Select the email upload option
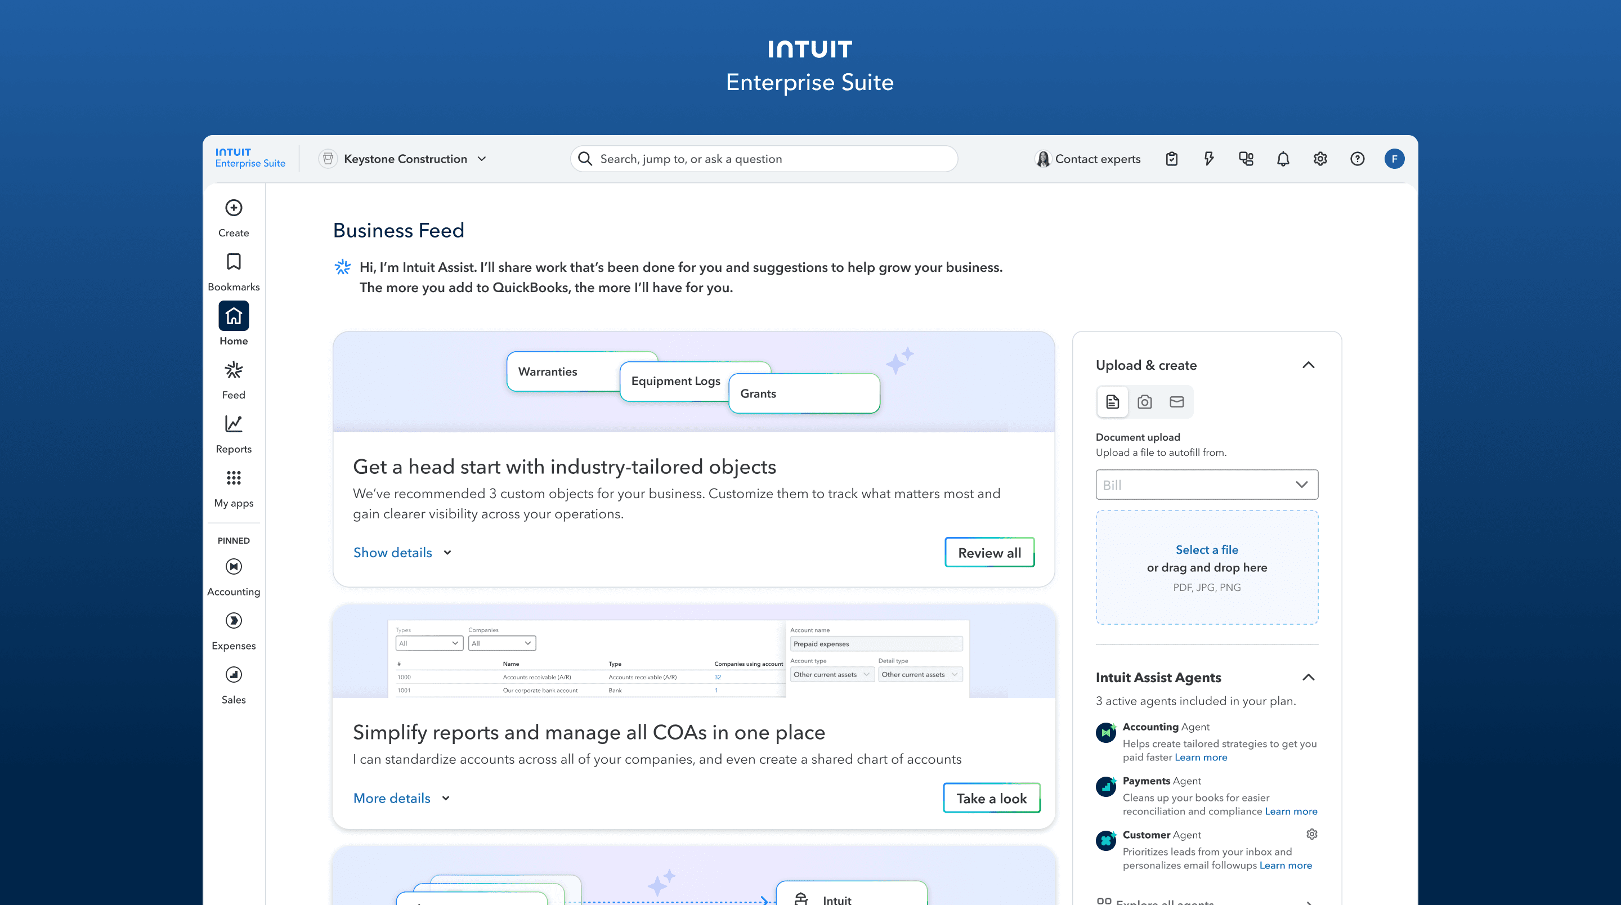Image resolution: width=1621 pixels, height=905 pixels. point(1176,402)
